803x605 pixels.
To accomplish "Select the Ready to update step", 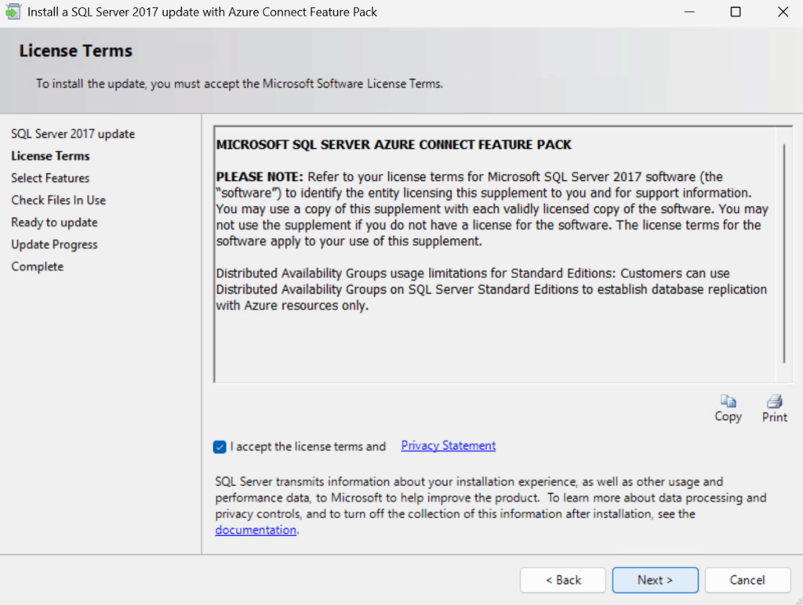I will [x=54, y=222].
